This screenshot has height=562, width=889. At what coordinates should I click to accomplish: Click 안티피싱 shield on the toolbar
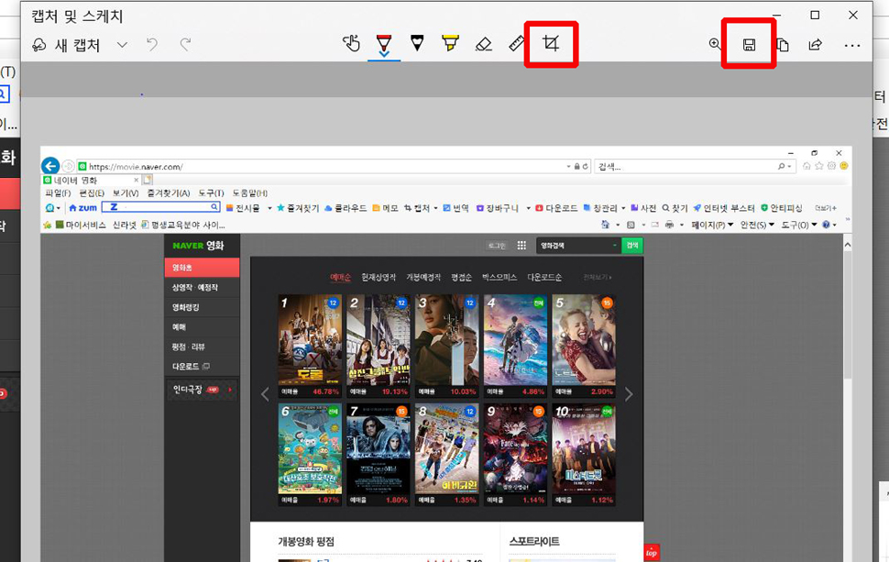pos(781,208)
